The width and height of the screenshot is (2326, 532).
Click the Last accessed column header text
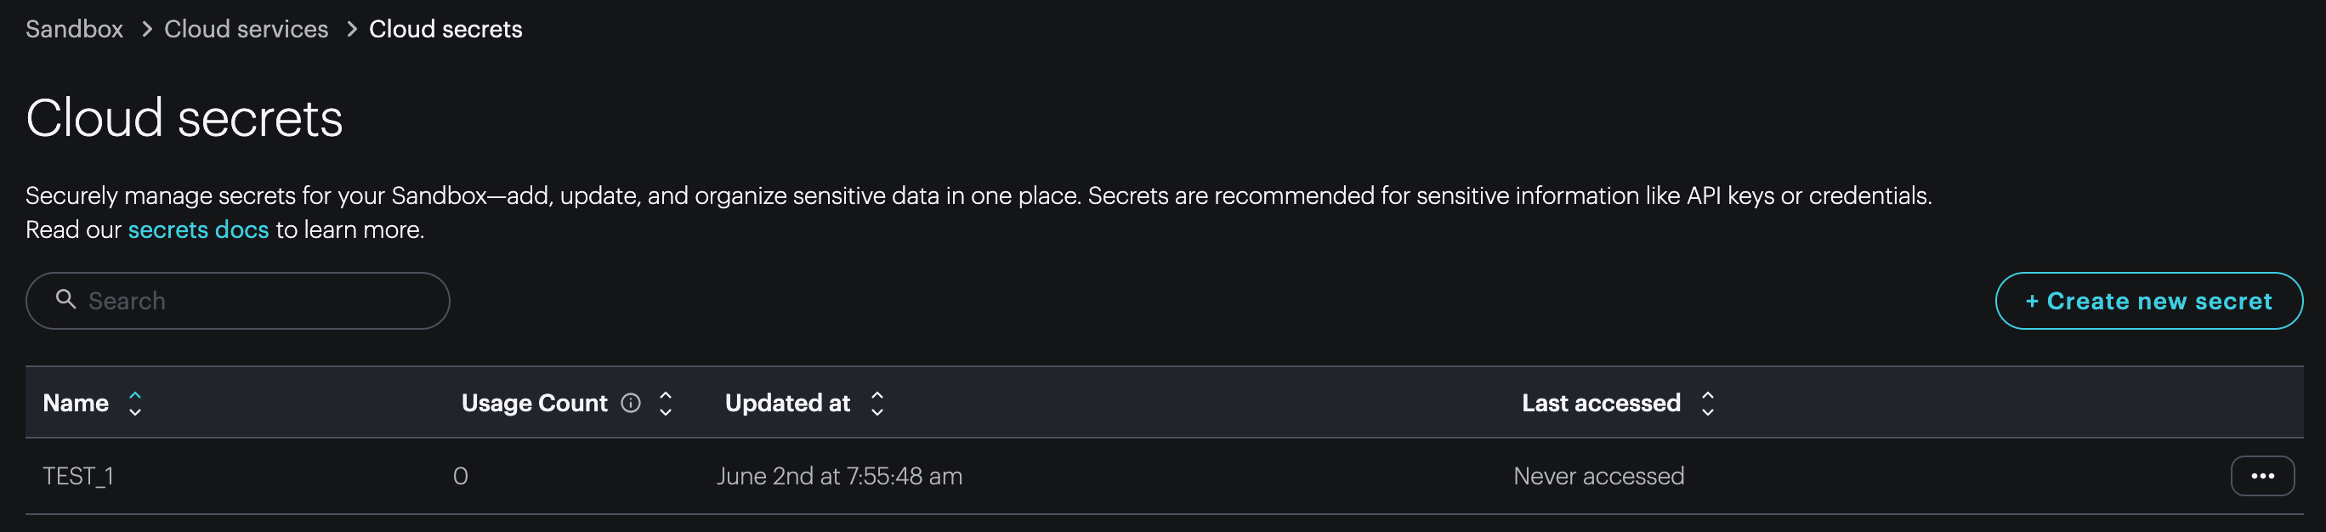coord(1601,403)
